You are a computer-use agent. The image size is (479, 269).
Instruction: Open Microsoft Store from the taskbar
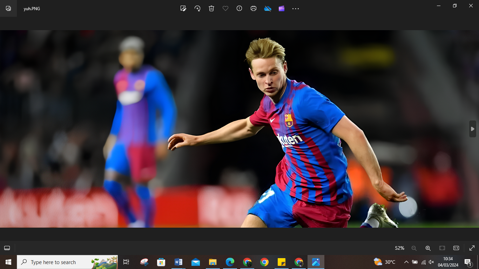(x=161, y=262)
